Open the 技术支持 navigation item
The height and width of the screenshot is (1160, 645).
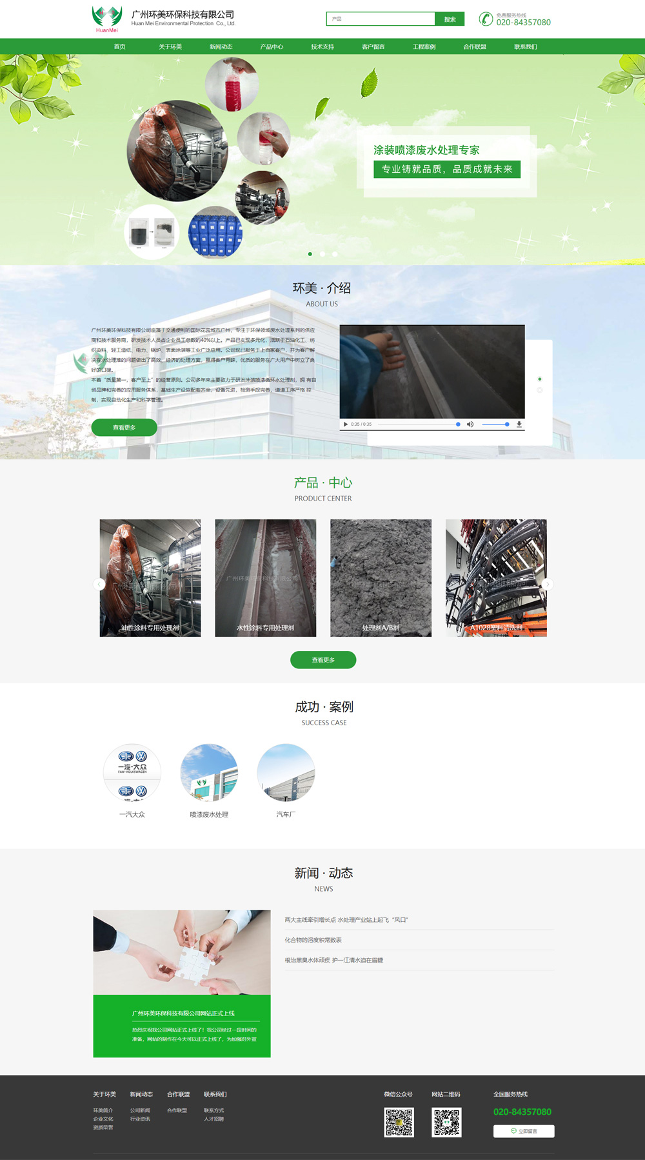322,47
